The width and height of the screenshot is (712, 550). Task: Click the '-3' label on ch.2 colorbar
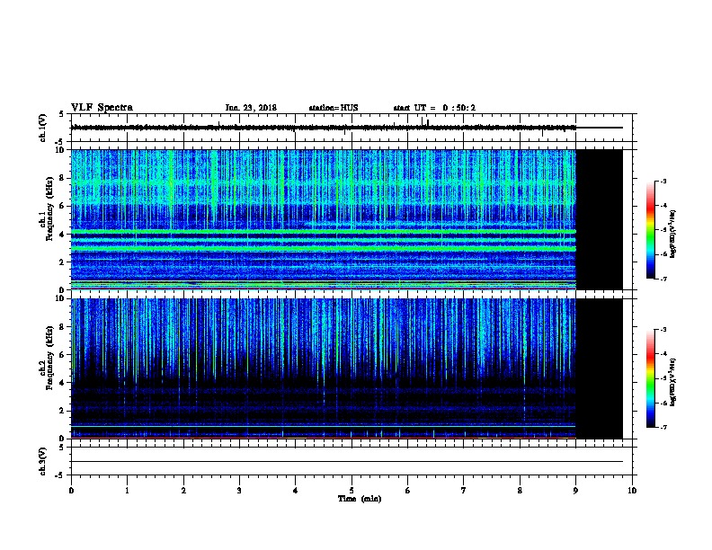point(663,330)
